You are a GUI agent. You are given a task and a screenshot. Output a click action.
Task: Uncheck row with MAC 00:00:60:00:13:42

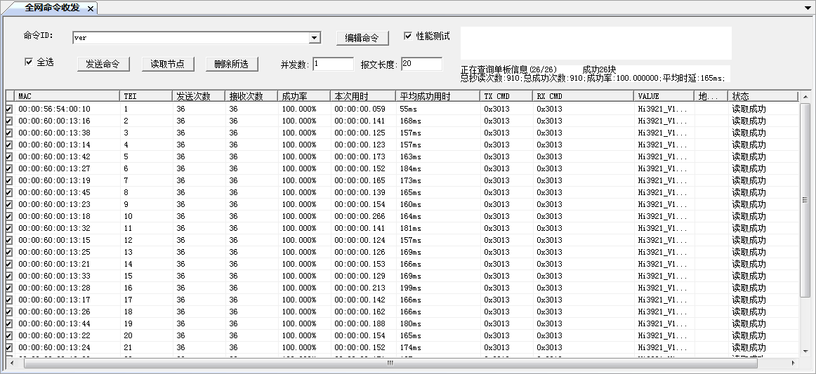[x=9, y=157]
